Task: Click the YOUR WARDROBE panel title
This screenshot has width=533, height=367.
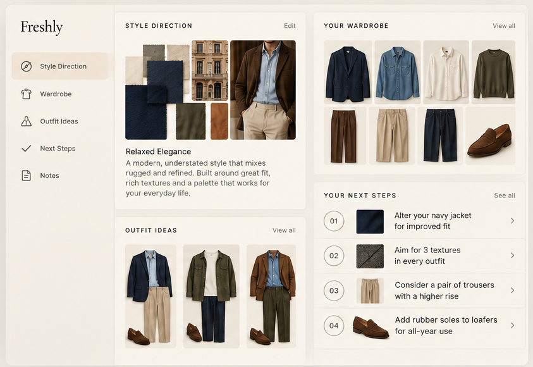Action: click(x=356, y=26)
